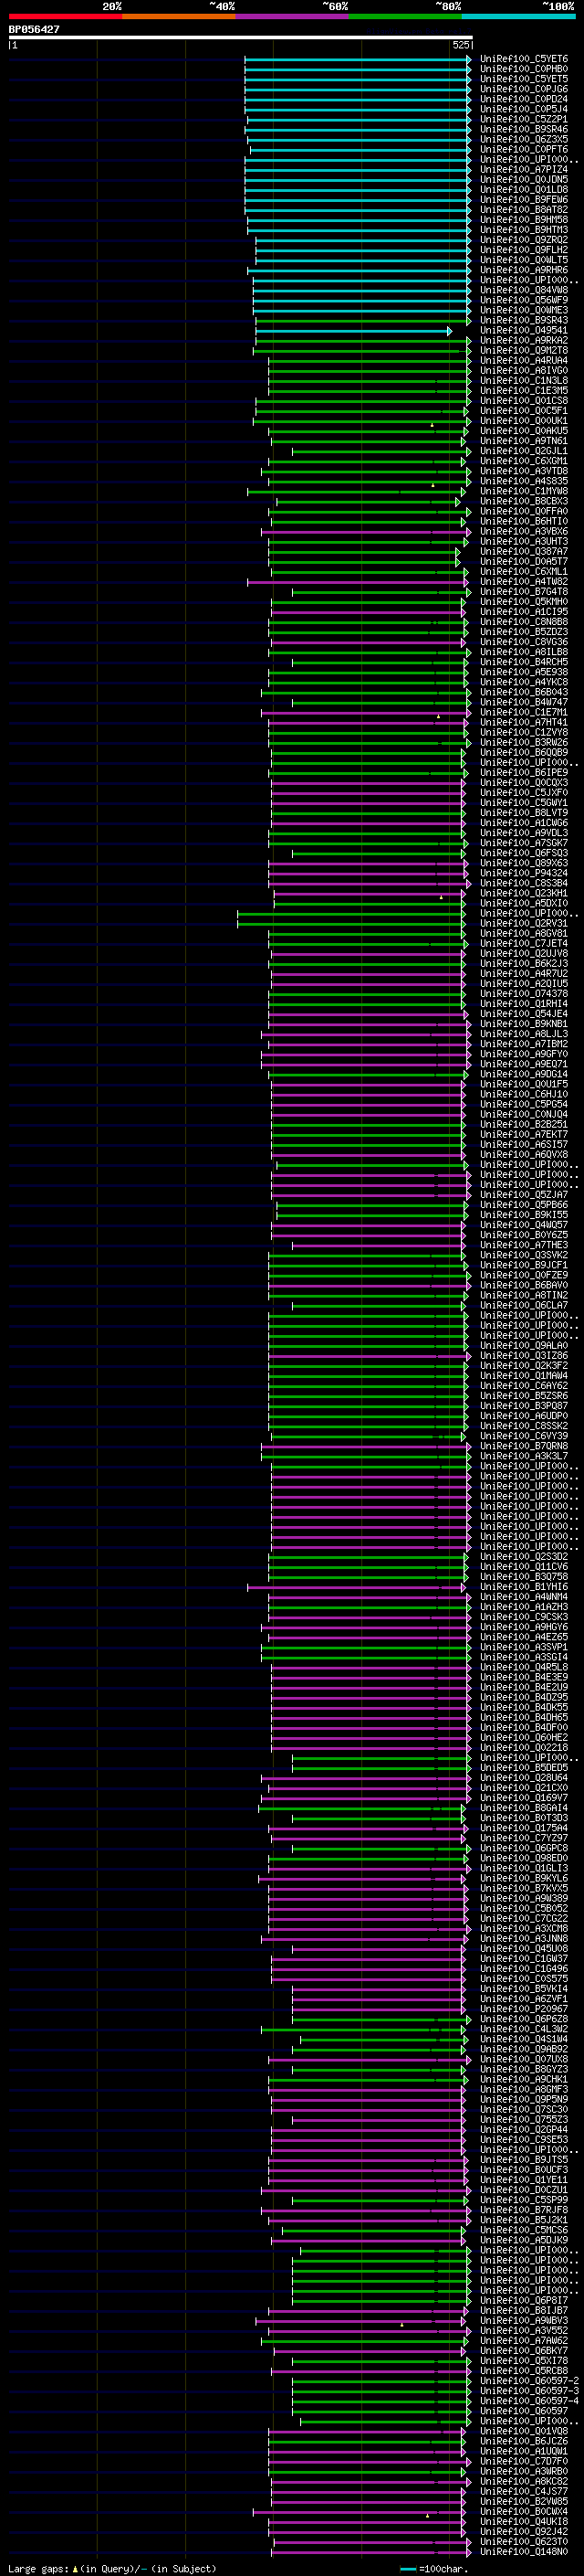Image resolution: width=584 pixels, height=2576 pixels.
Task: Click the cyan alignment bar for UniRef100_O49541
Action: [x=353, y=330]
